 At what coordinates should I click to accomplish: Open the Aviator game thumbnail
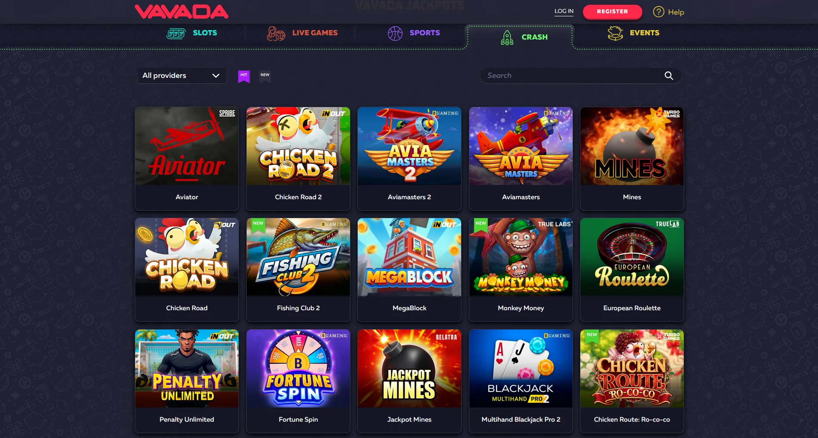pos(187,146)
